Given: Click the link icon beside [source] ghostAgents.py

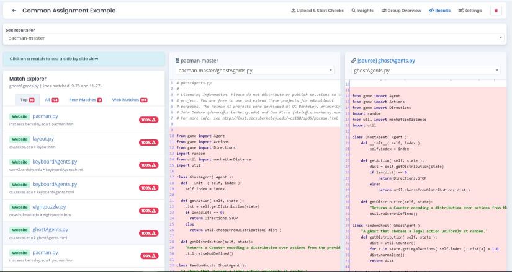Looking at the screenshot, I should click(353, 61).
